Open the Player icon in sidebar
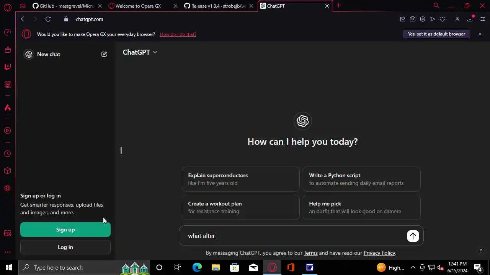 pyautogui.click(x=7, y=131)
